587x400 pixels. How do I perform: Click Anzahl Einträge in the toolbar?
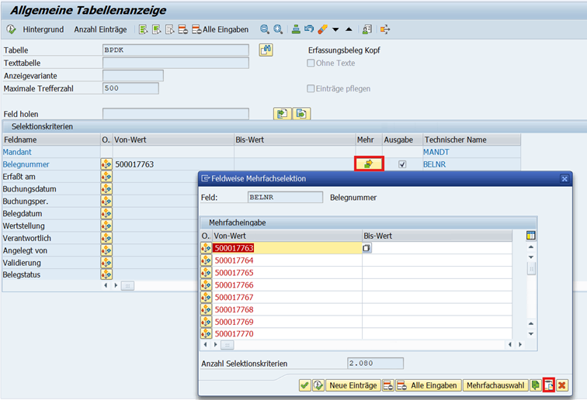click(100, 29)
